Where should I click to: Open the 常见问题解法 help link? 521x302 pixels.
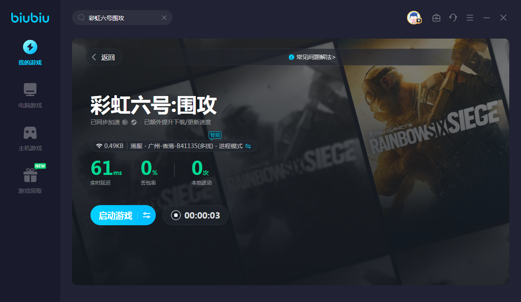[x=312, y=57]
